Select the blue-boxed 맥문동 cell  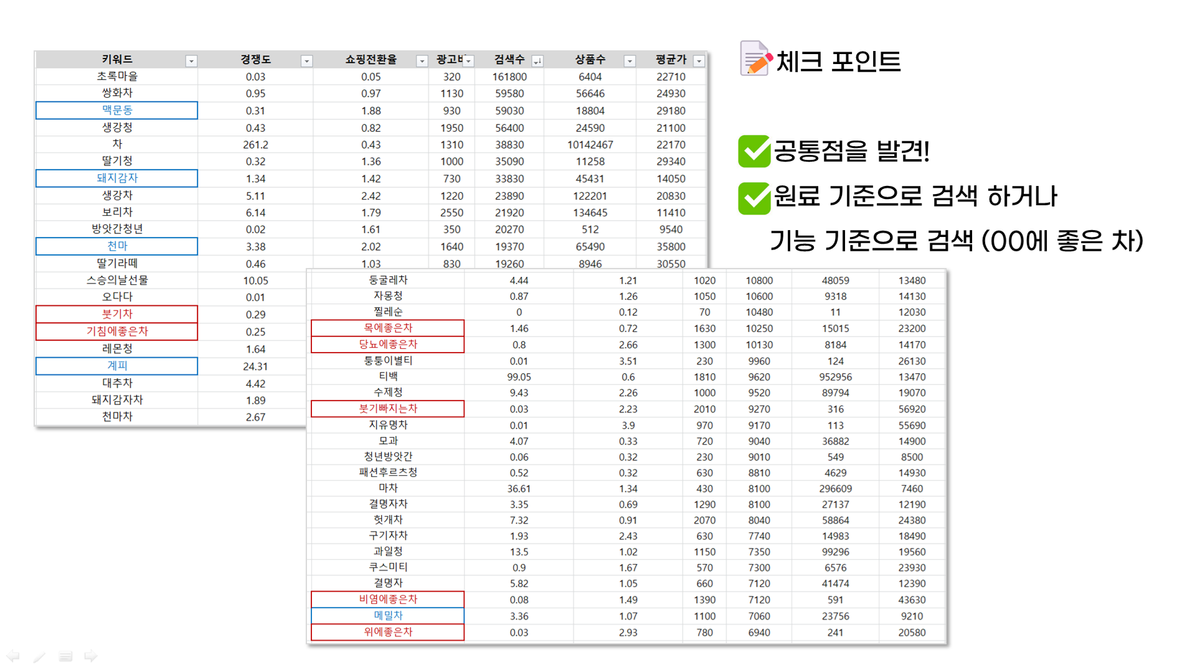tap(117, 110)
